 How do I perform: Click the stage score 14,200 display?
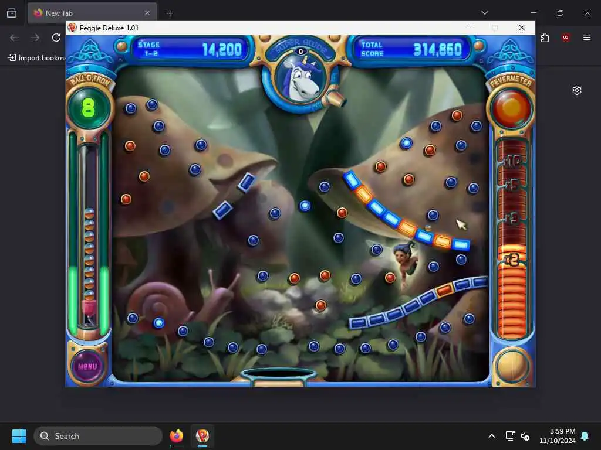221,50
